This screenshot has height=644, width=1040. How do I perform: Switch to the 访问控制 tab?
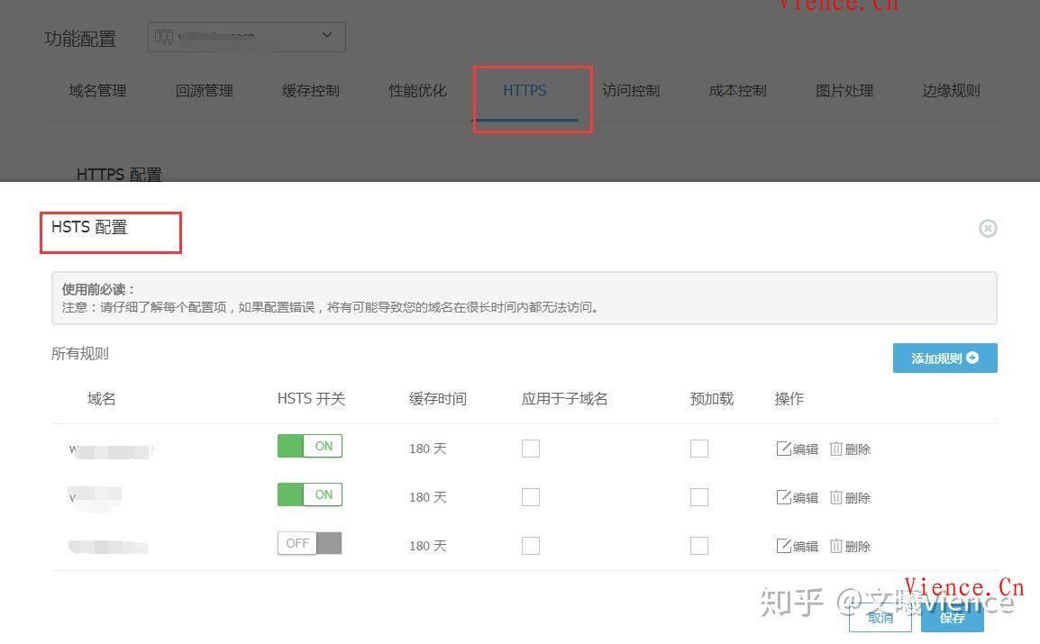pyautogui.click(x=630, y=90)
